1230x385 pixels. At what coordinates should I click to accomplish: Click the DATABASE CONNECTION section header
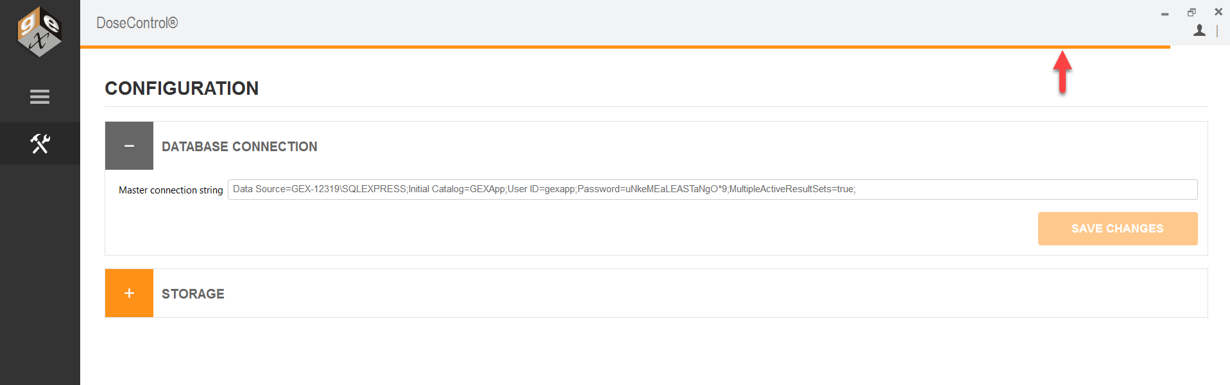coord(239,147)
